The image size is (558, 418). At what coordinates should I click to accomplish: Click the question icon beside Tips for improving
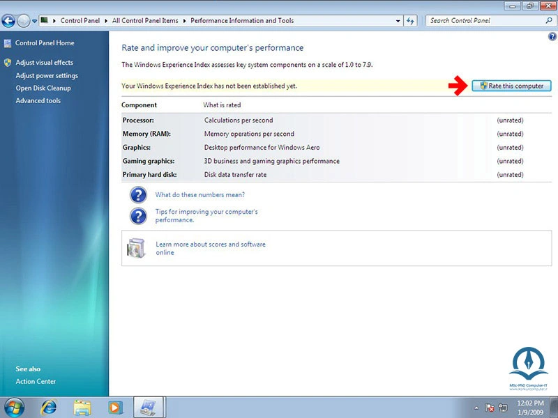(x=138, y=216)
